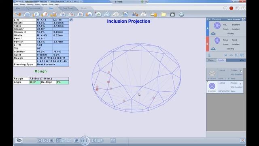Switch to the Fine Tune tab
Screen dimensions: 259x146
tap(68, 8)
